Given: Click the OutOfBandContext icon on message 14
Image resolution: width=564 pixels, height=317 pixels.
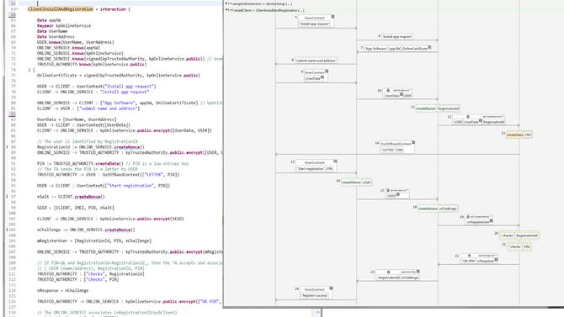Looking at the screenshot, I should (413, 143).
